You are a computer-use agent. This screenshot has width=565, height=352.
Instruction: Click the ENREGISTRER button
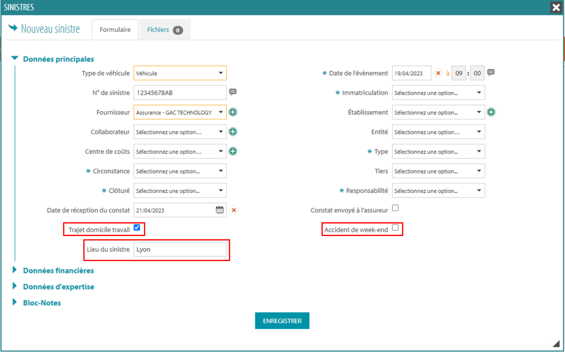point(282,321)
